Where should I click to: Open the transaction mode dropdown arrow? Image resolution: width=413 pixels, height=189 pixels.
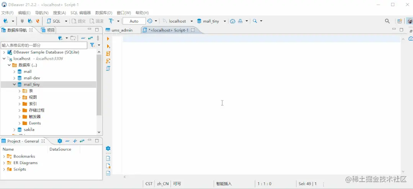[x=118, y=21]
